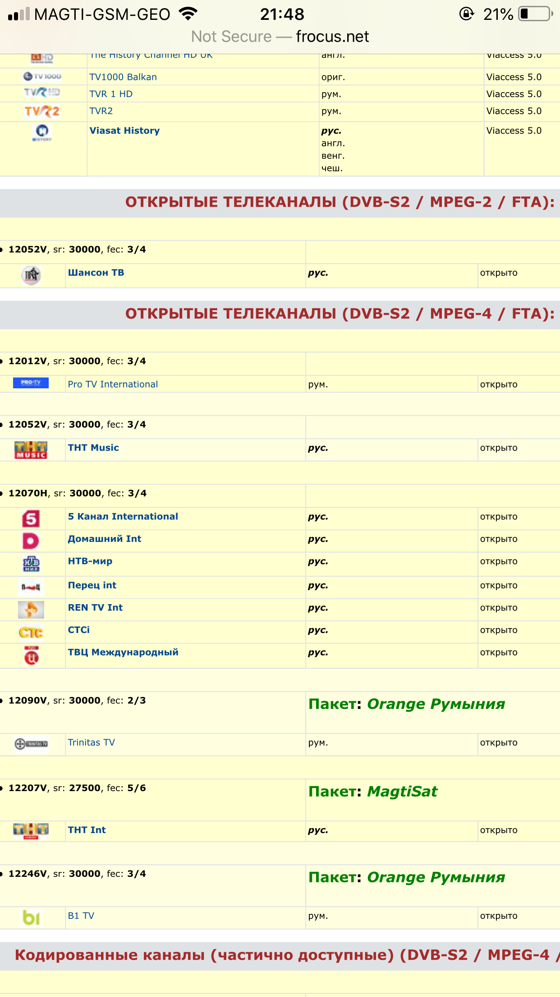Viewport: 560px width, 997px height.
Task: Open the TVR2 channel link
Action: pyautogui.click(x=101, y=111)
